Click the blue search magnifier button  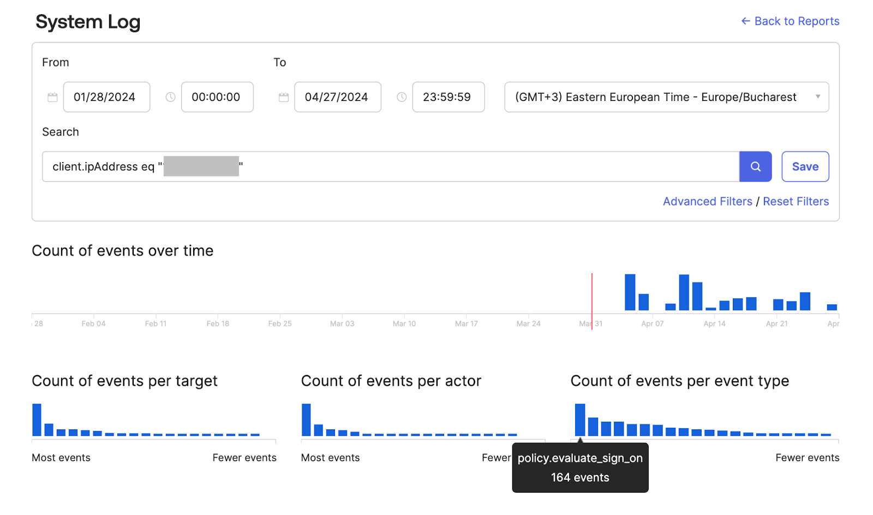tap(755, 166)
